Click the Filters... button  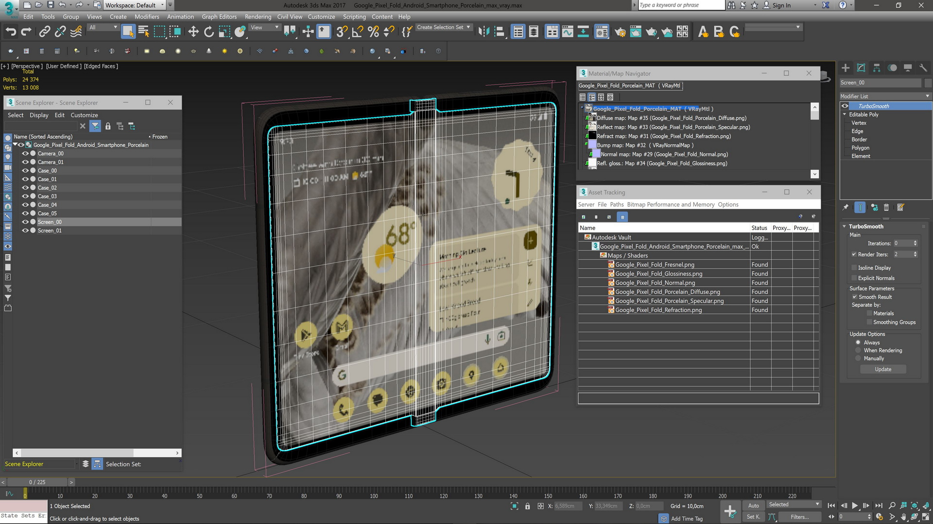coord(799,517)
